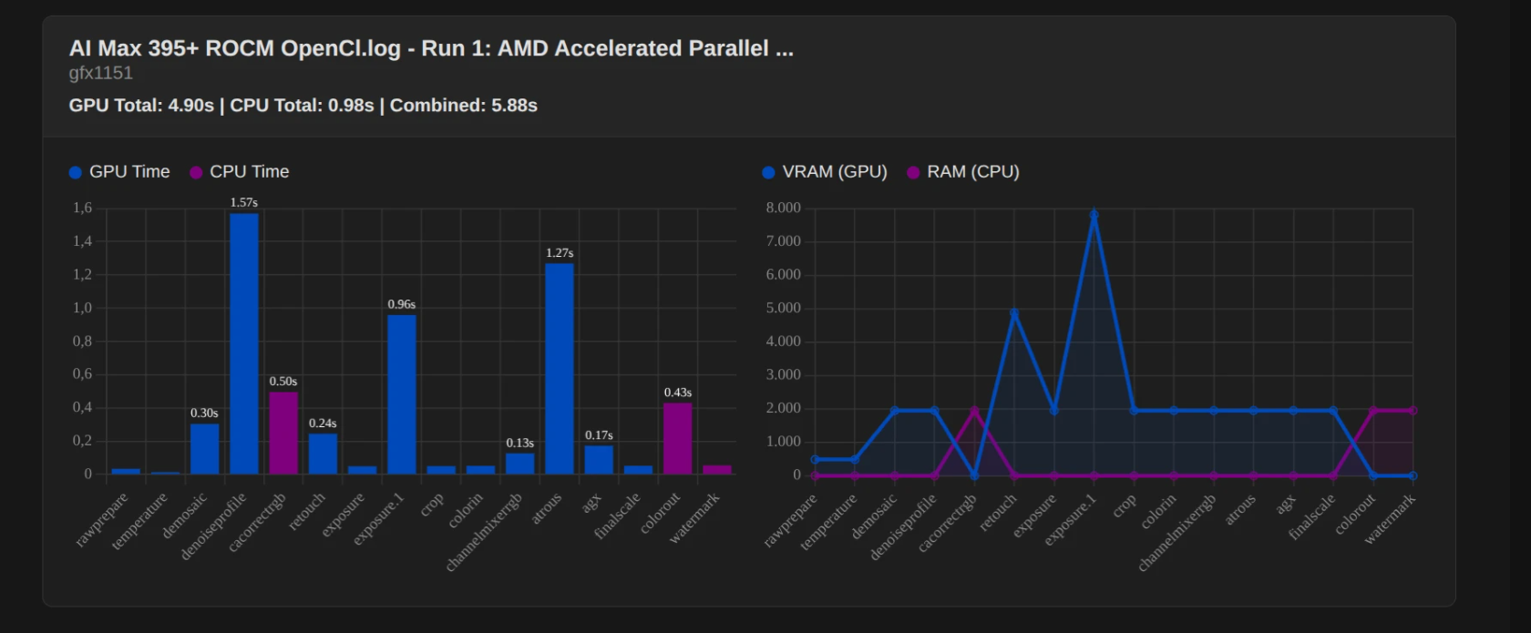Click the 0.30s demosaic bar
This screenshot has height=633, width=1531.
pos(204,449)
